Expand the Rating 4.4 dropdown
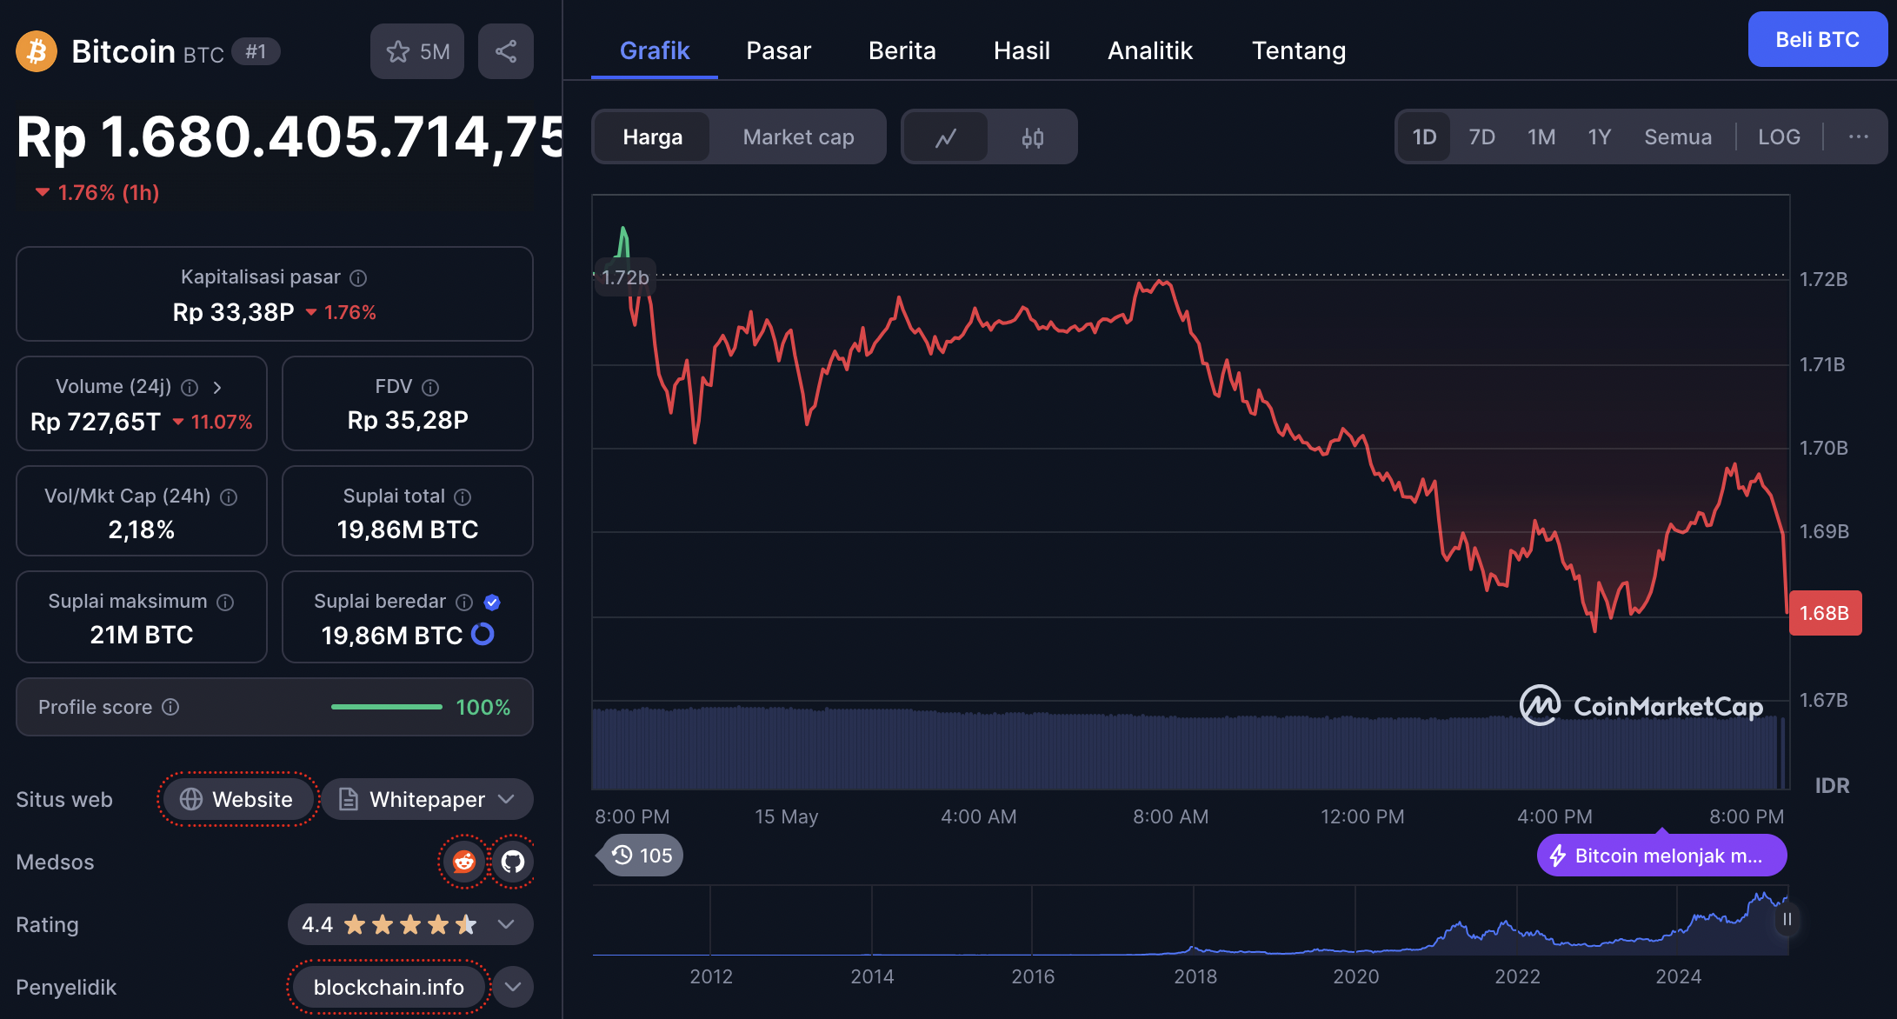The height and width of the screenshot is (1019, 1897). [x=506, y=924]
